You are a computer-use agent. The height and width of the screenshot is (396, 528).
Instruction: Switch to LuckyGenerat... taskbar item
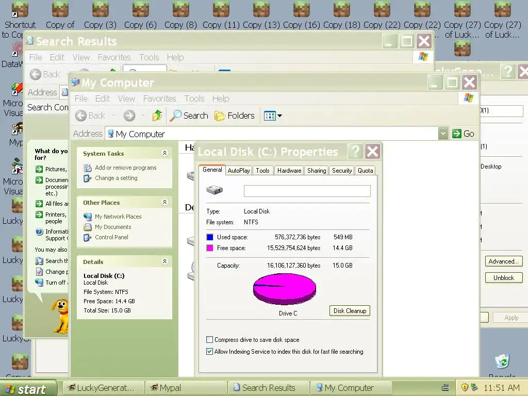[x=103, y=388]
